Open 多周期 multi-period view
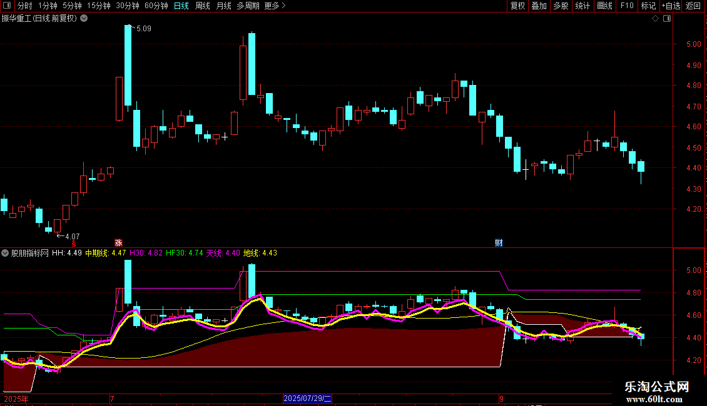The width and height of the screenshot is (707, 406). pos(248,6)
